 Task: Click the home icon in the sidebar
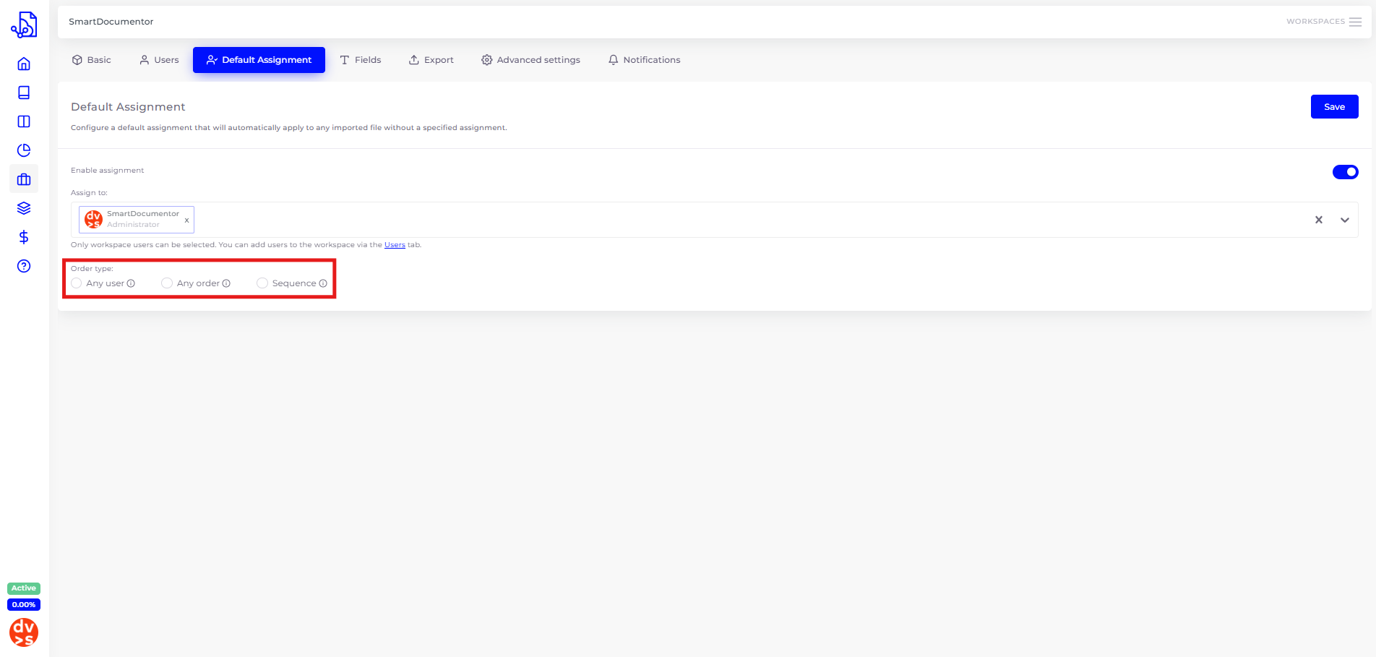click(x=24, y=64)
